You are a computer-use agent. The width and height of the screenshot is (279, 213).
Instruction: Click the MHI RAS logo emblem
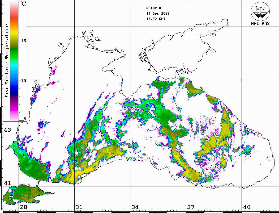[x=260, y=11]
